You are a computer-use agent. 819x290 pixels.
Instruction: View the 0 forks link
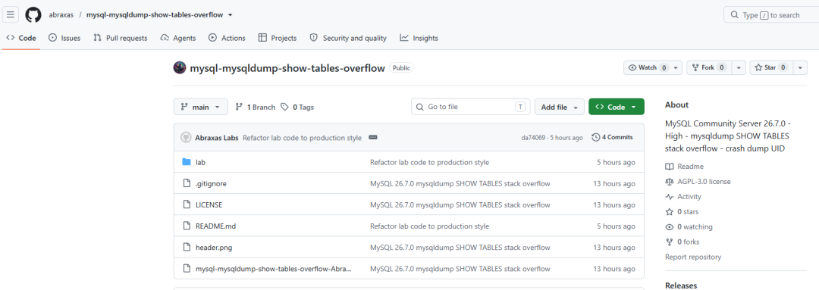682,242
